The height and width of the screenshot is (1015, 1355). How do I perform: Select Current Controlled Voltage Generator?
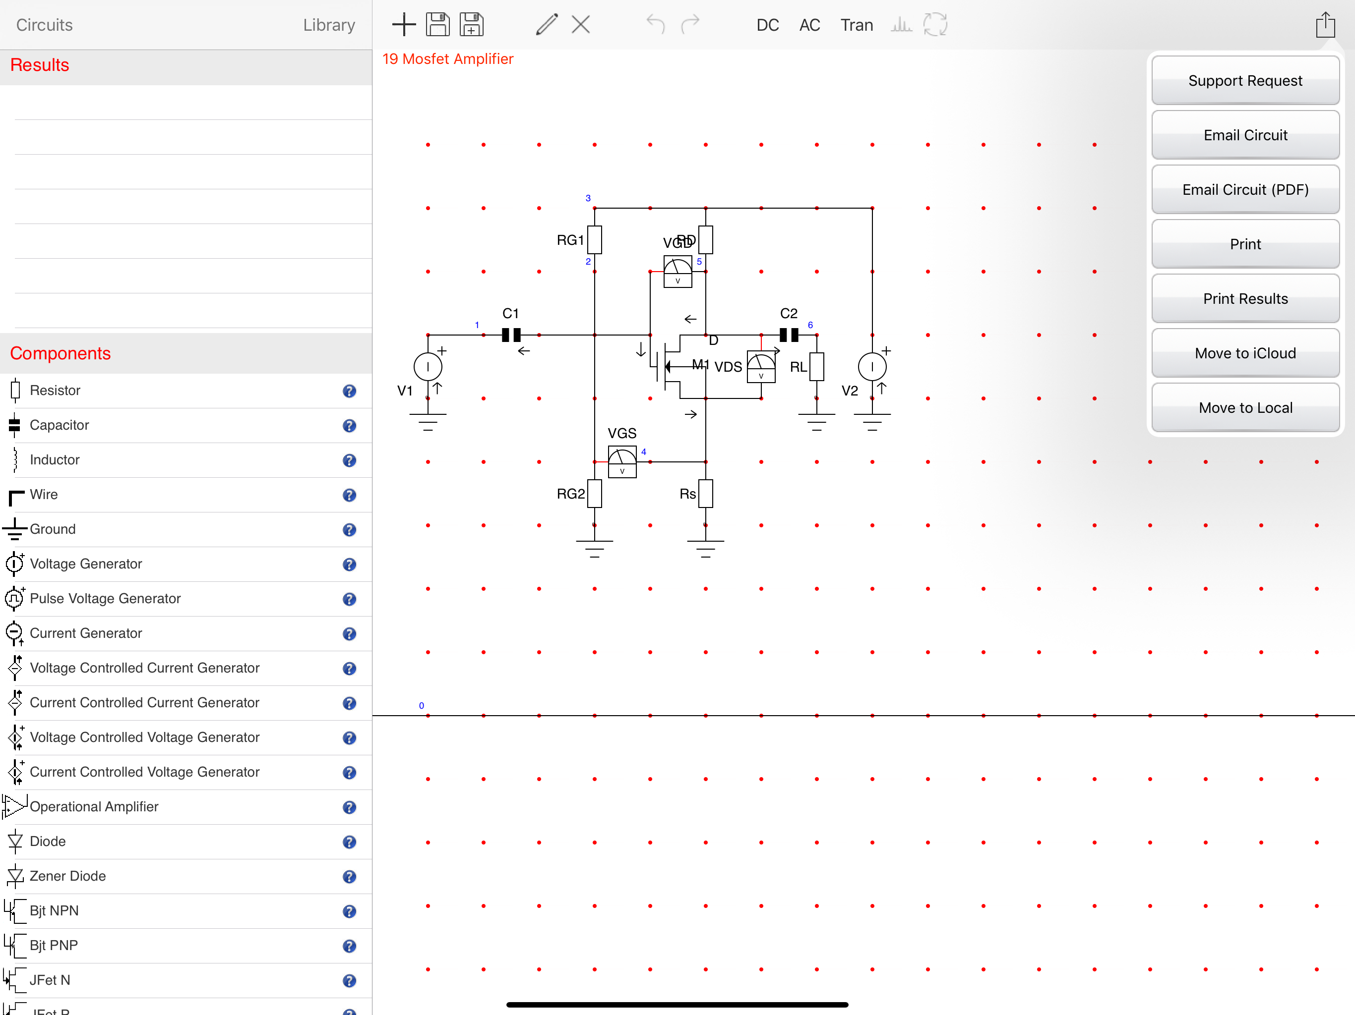pos(185,772)
